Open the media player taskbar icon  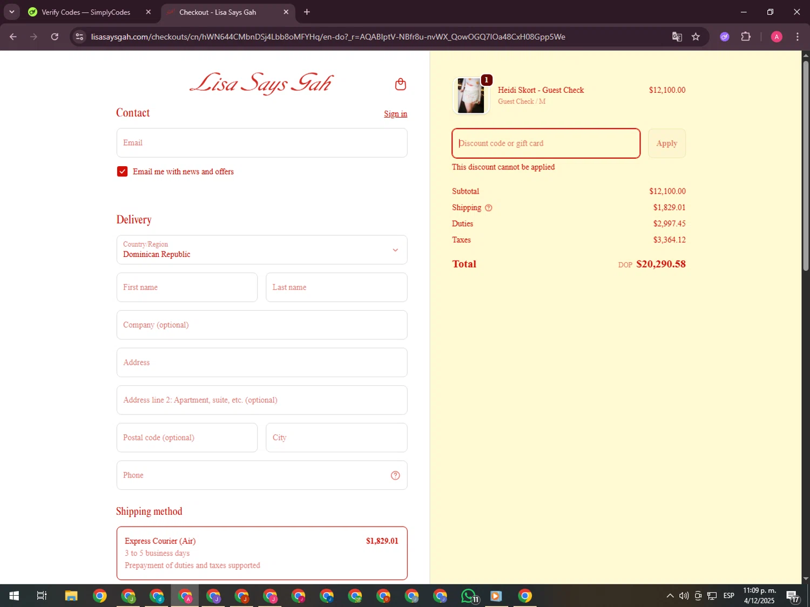[496, 596]
